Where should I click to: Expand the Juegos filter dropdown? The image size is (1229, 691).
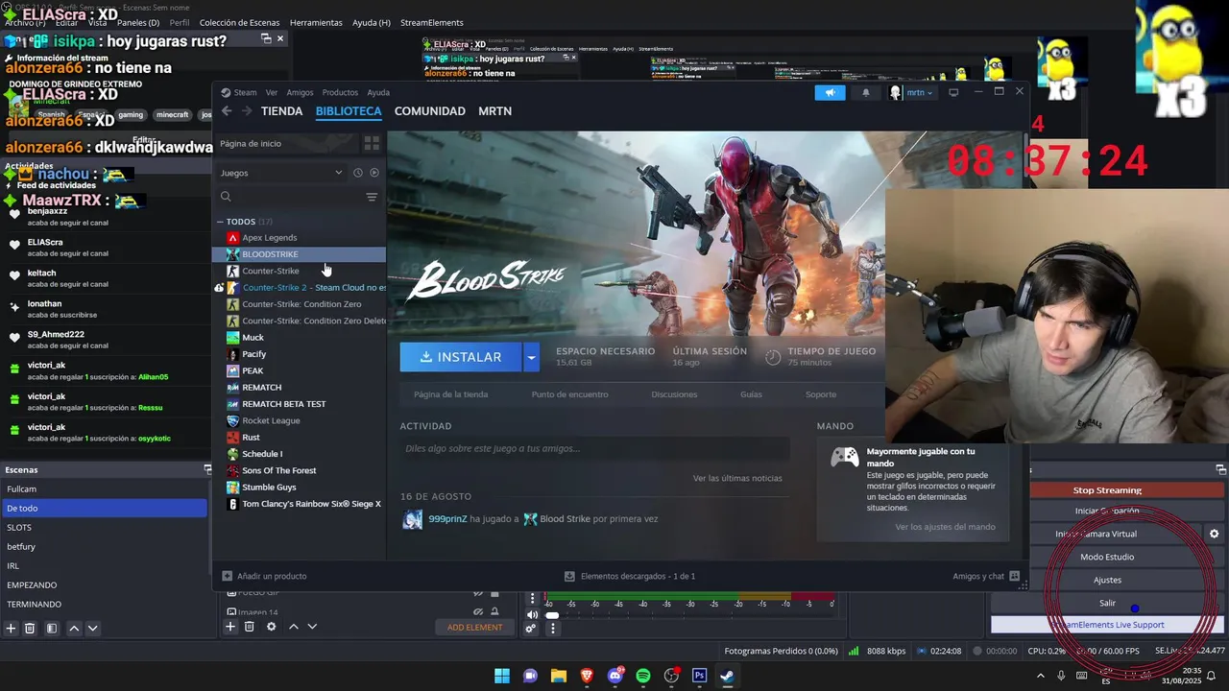coord(280,173)
